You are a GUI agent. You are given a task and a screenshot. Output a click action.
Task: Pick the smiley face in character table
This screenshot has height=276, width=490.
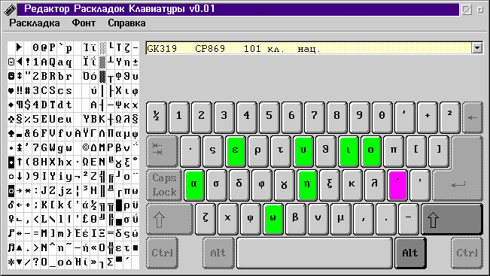pyautogui.click(x=11, y=62)
